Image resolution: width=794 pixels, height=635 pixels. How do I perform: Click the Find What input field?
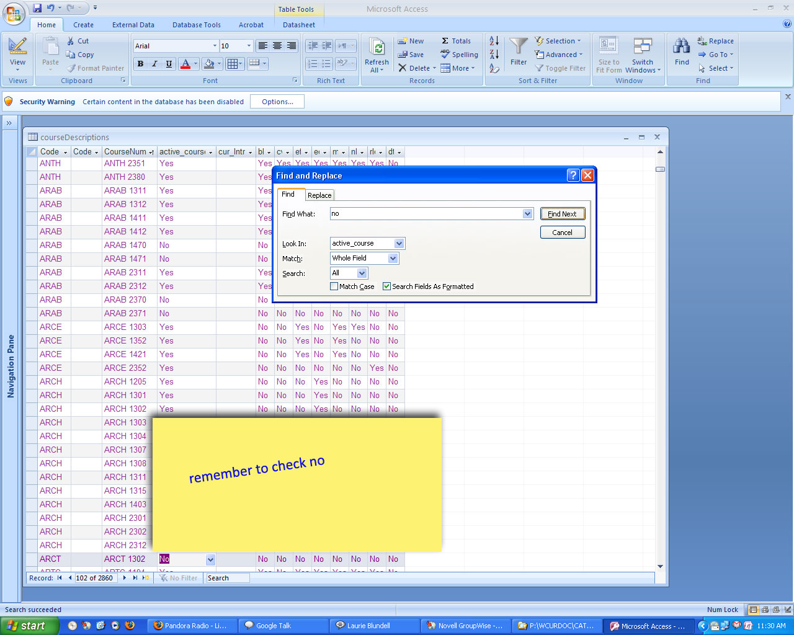tap(426, 214)
